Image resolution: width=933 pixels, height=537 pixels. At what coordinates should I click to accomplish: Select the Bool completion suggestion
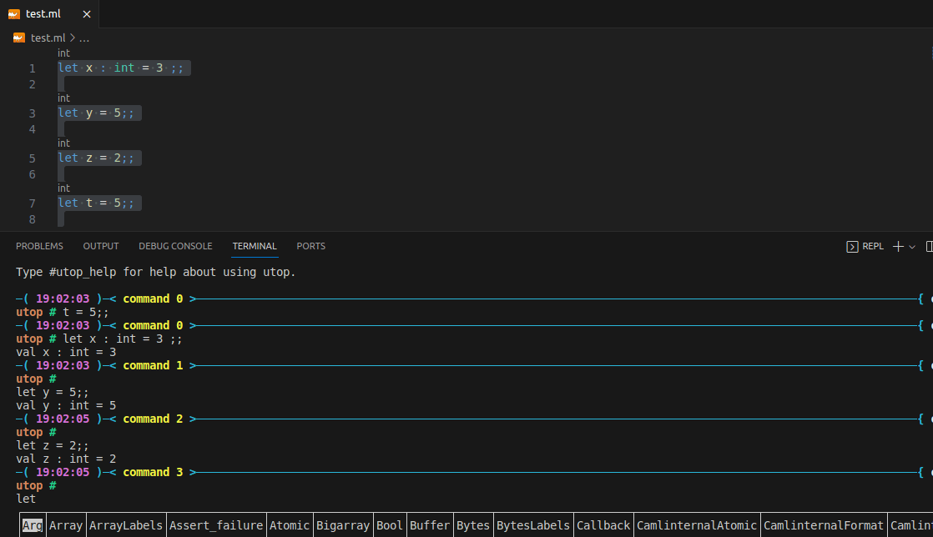[x=390, y=524]
